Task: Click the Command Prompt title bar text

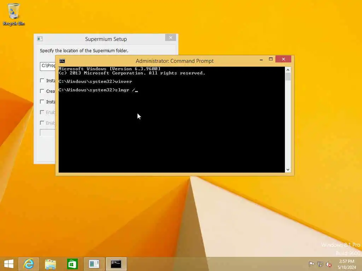Action: [x=175, y=61]
